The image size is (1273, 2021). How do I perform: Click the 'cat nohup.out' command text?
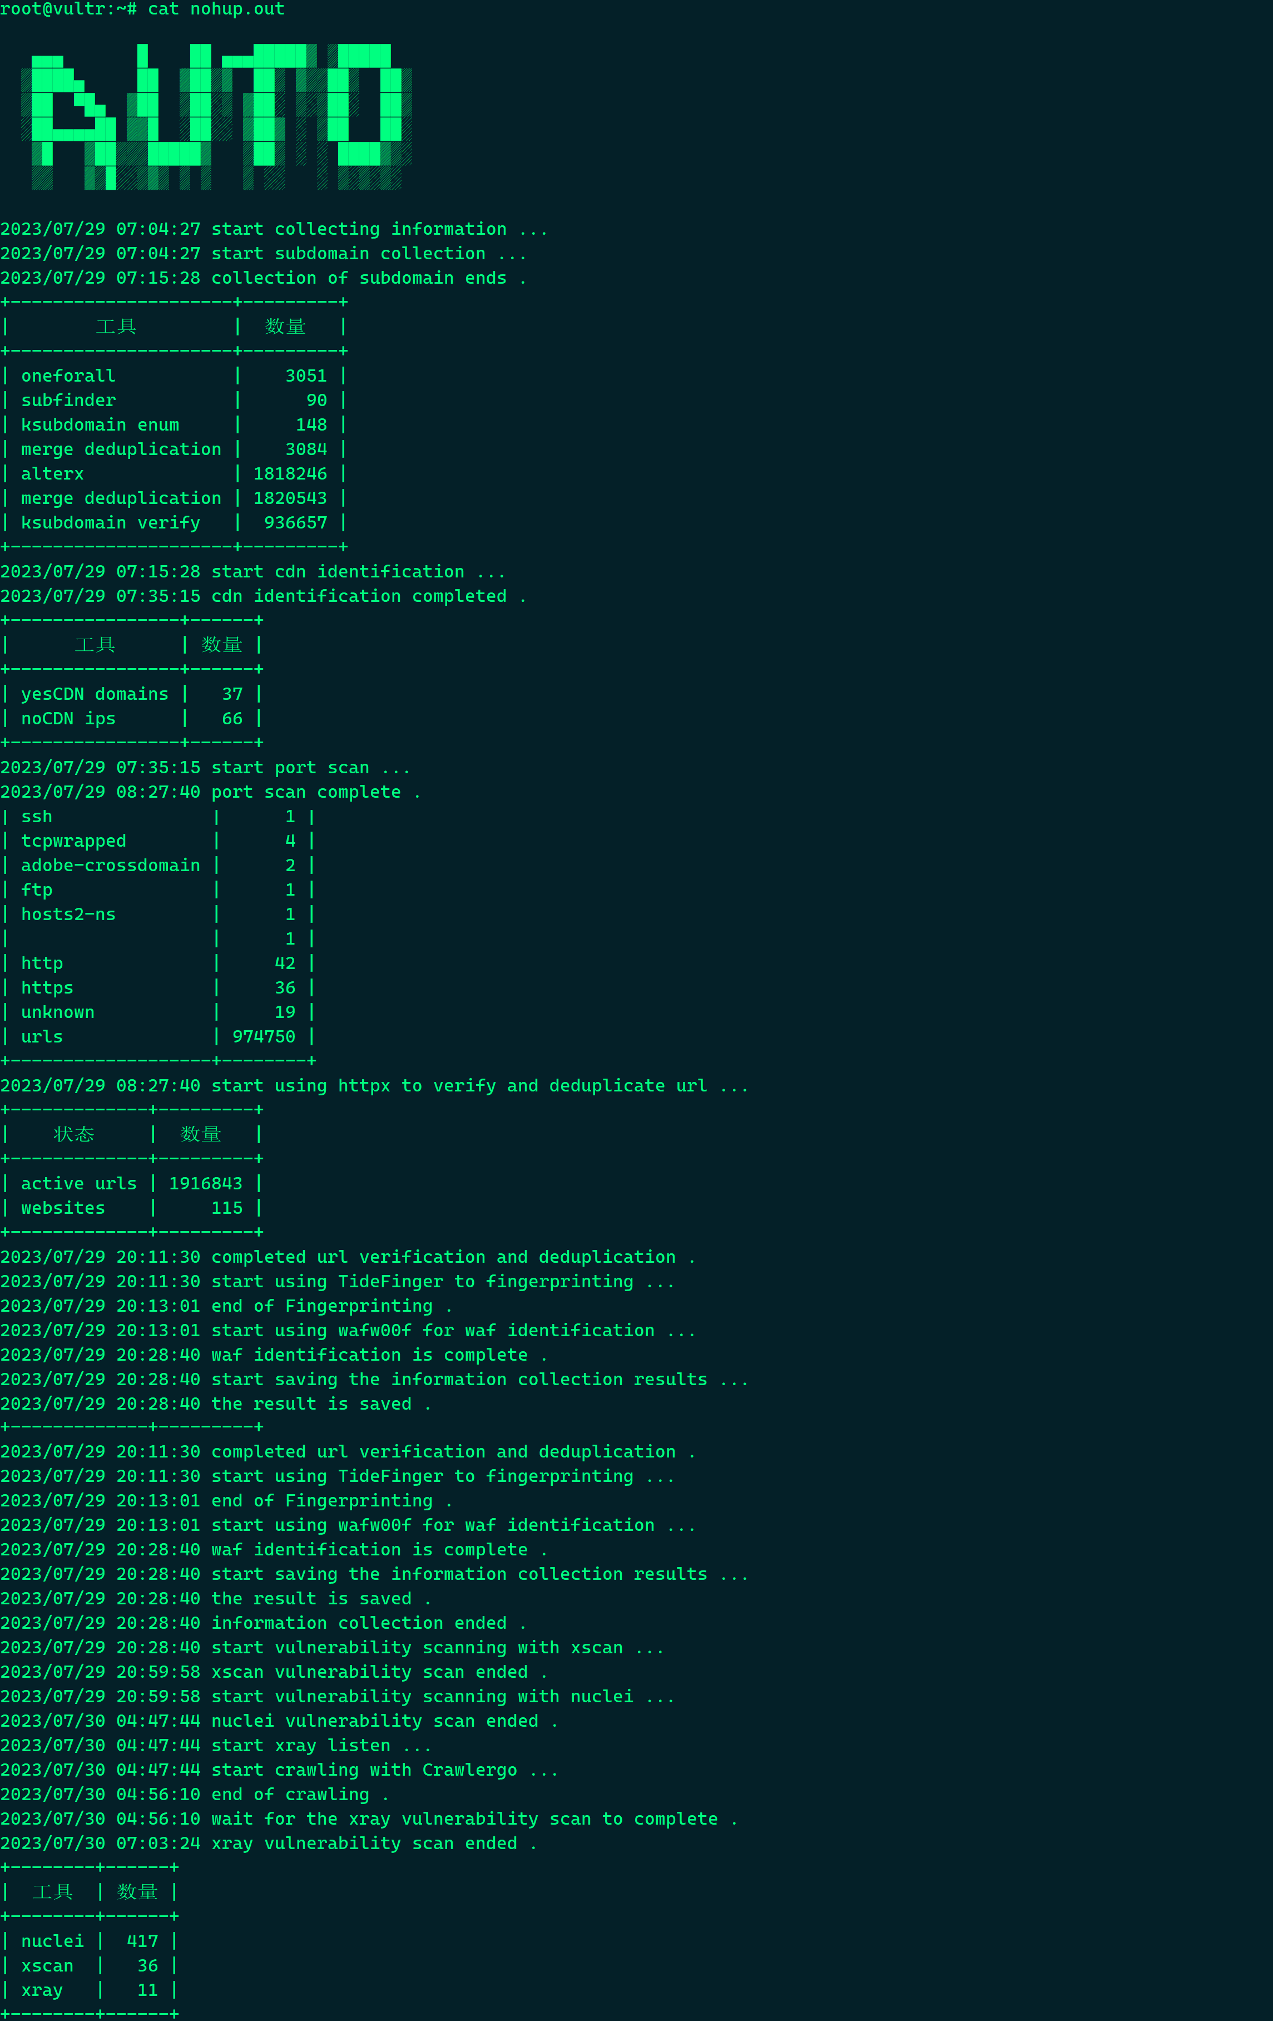(x=216, y=9)
